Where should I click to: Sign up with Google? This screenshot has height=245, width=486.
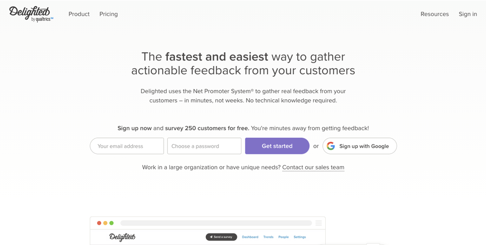(360, 146)
